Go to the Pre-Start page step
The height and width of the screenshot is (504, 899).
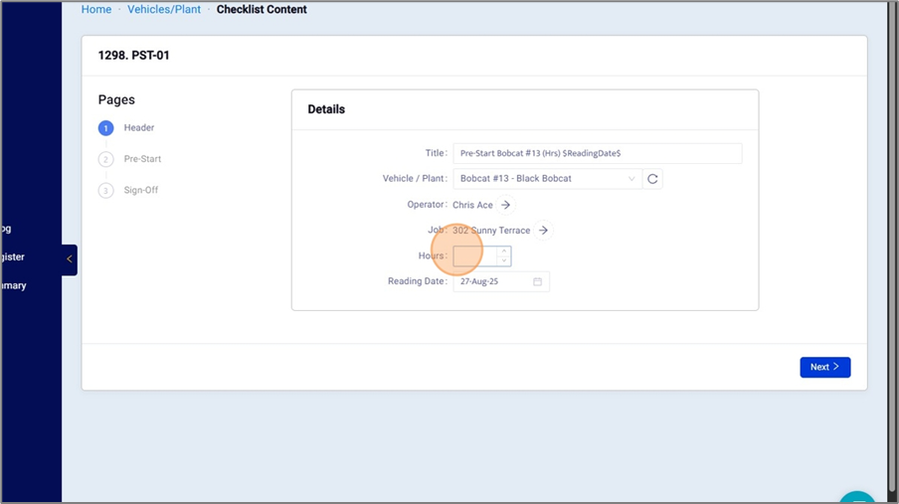[142, 159]
